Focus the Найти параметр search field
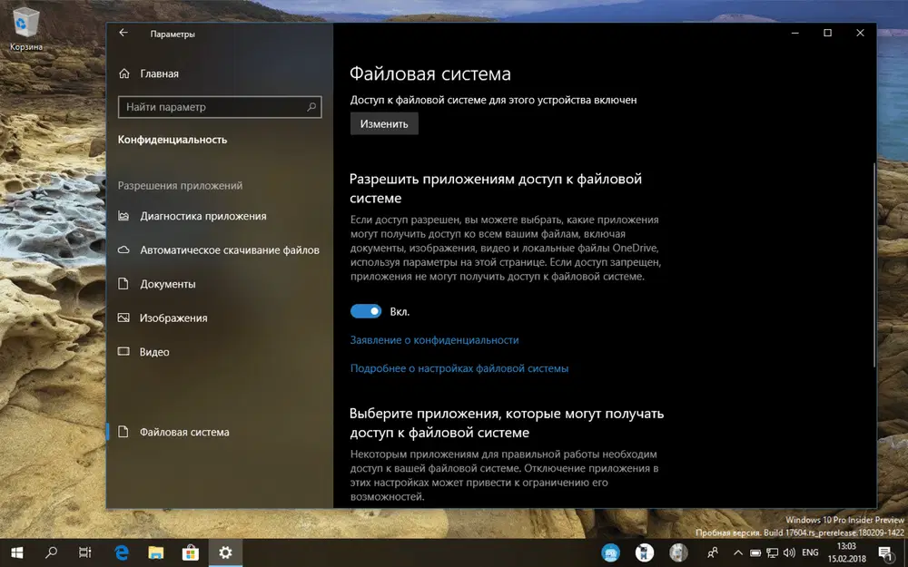Screen dimensions: 908x567 click(220, 106)
